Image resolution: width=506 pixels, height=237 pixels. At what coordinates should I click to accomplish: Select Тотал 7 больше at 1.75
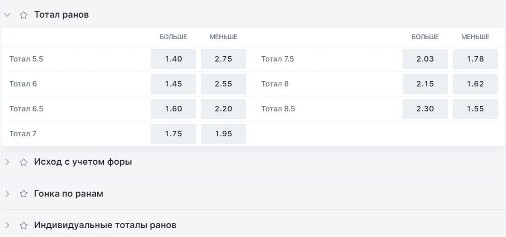coord(173,134)
